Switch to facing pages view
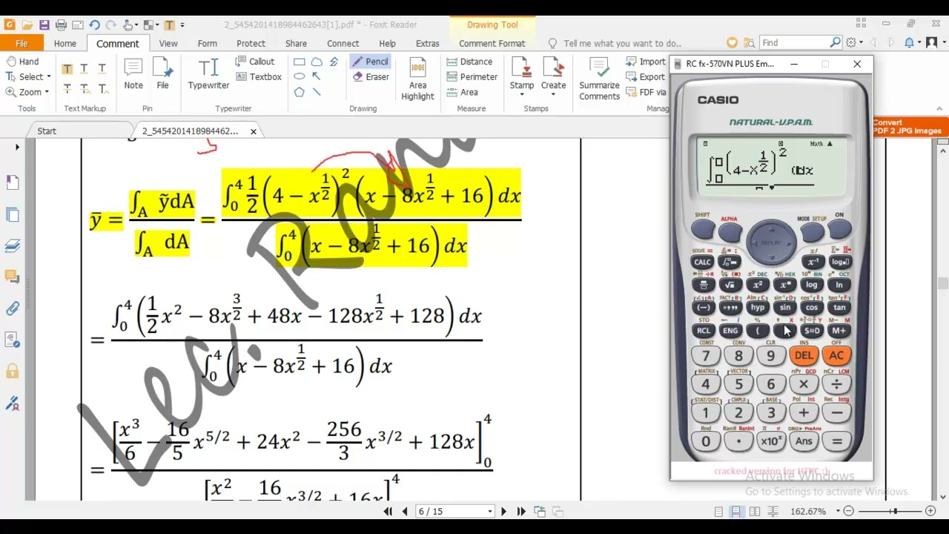 (755, 511)
